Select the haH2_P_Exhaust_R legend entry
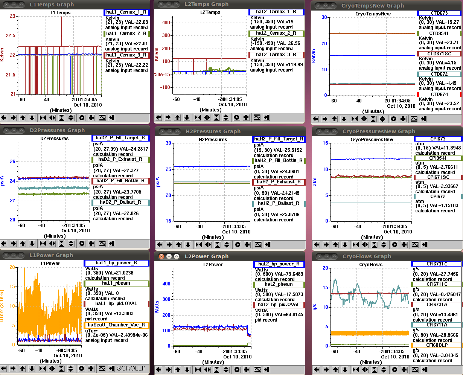 pos(279,182)
